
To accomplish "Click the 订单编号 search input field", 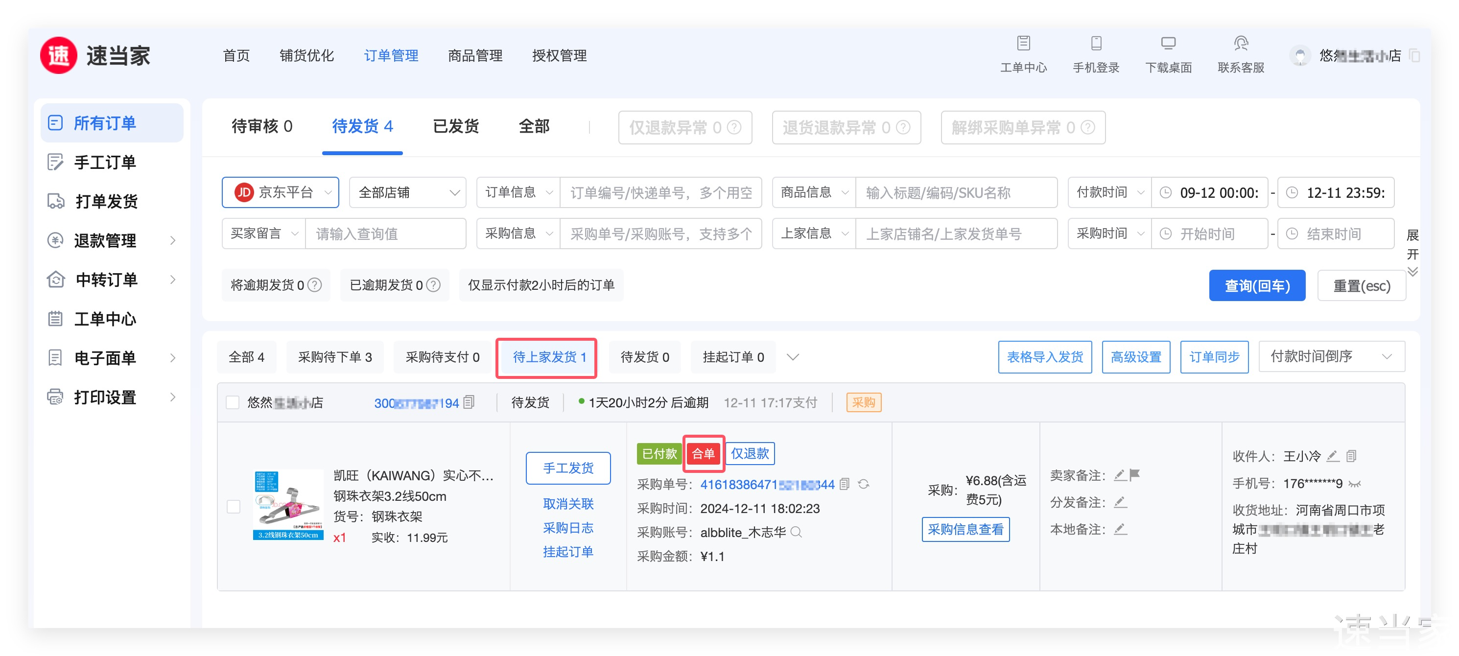I will click(x=660, y=192).
